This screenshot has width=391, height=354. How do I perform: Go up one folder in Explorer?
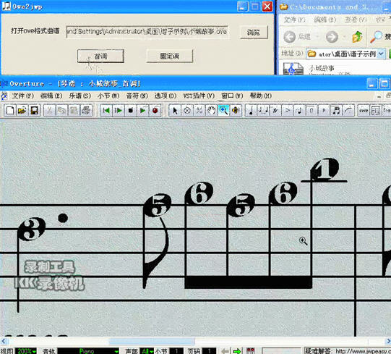357,37
